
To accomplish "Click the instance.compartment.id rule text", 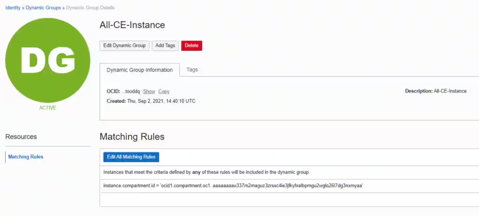I will 233,186.
